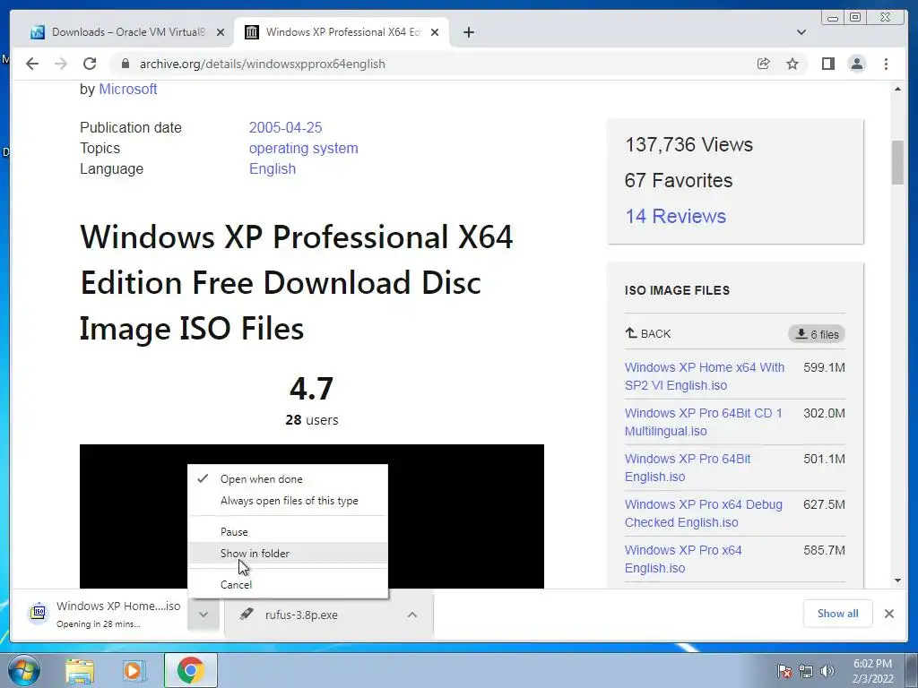Open the Chrome profile avatar
Viewport: 918px width, 688px height.
tap(856, 64)
